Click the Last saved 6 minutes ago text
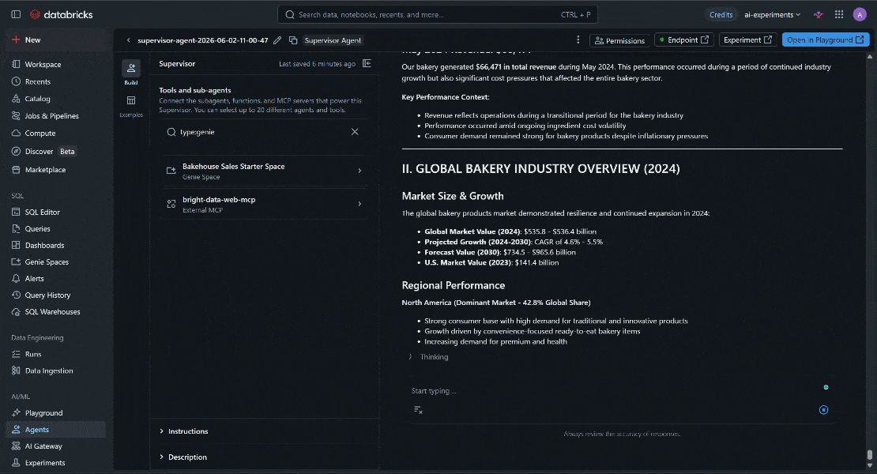 pos(317,64)
